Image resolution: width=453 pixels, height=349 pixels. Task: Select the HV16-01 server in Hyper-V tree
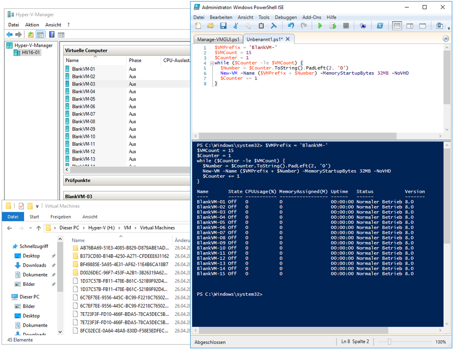27,53
